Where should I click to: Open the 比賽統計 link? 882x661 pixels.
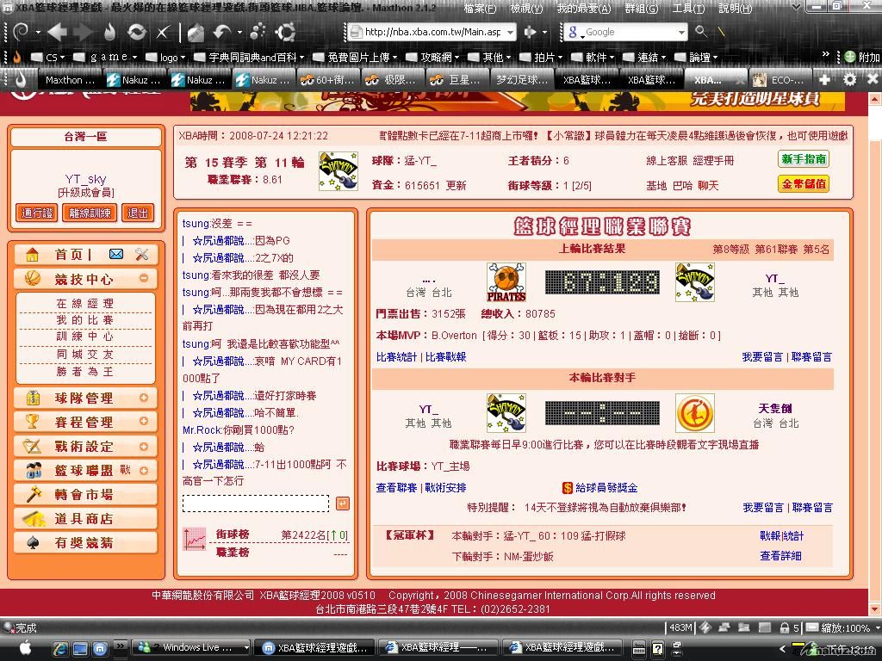(x=396, y=357)
